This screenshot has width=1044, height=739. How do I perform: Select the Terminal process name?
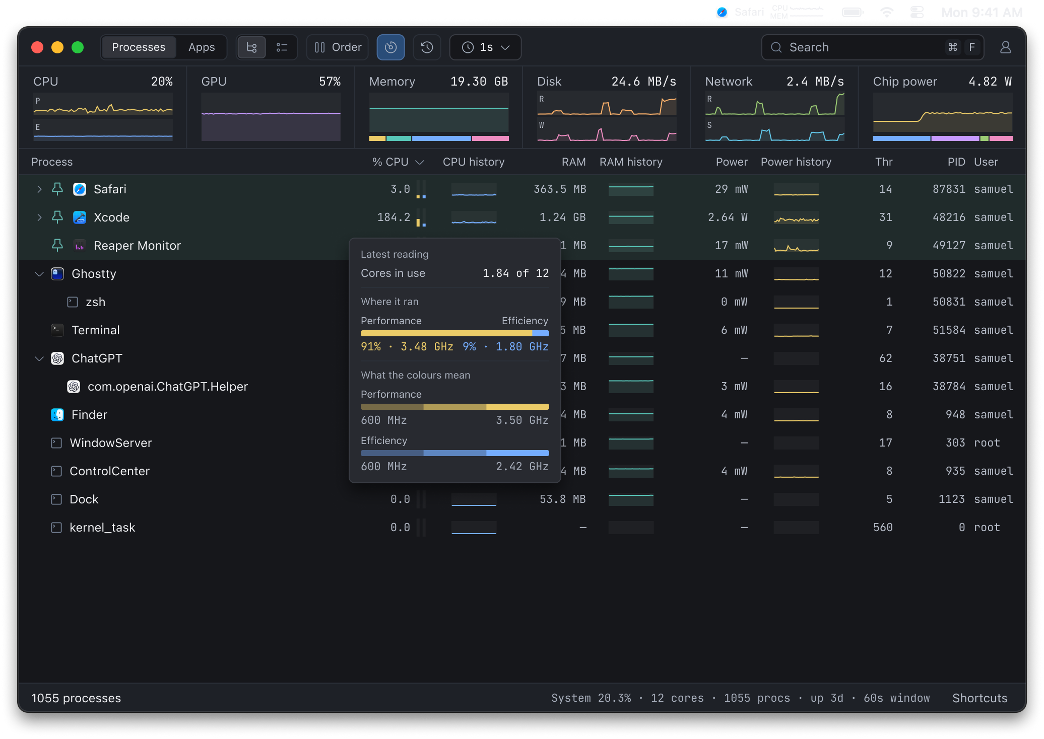click(x=96, y=330)
